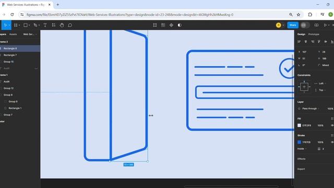Select the Group 12 layer
The height and width of the screenshot is (188, 334).
coord(20,88)
